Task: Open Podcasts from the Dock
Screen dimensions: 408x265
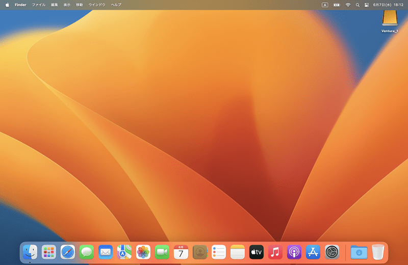Action: click(294, 252)
